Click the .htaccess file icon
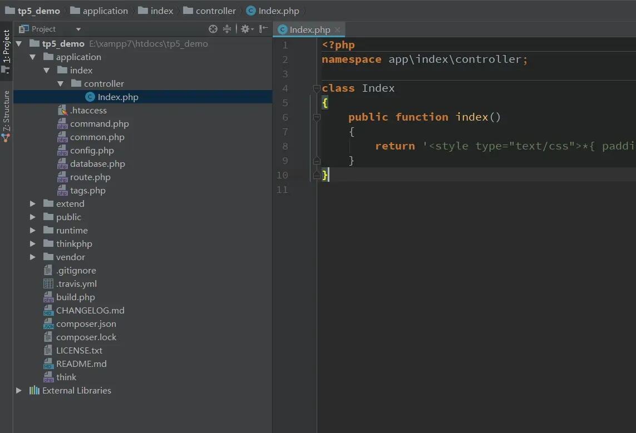This screenshot has width=636, height=433. (x=62, y=111)
